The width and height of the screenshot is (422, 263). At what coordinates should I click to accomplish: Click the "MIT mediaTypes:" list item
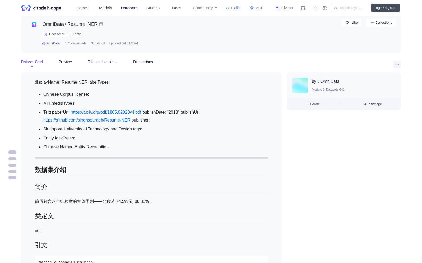[x=59, y=103]
